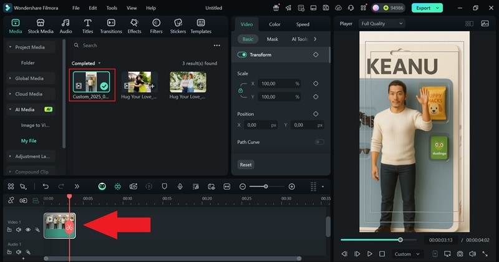Viewport: 499px width, 262px height.
Task: Toggle the Transform switch off
Action: click(x=242, y=55)
